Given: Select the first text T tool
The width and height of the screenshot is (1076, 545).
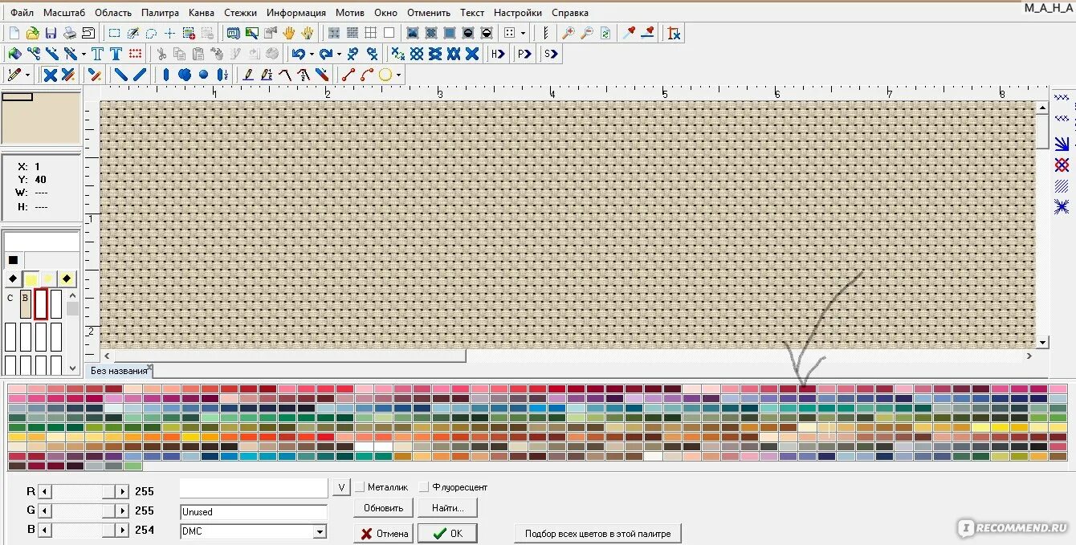Looking at the screenshot, I should point(97,54).
